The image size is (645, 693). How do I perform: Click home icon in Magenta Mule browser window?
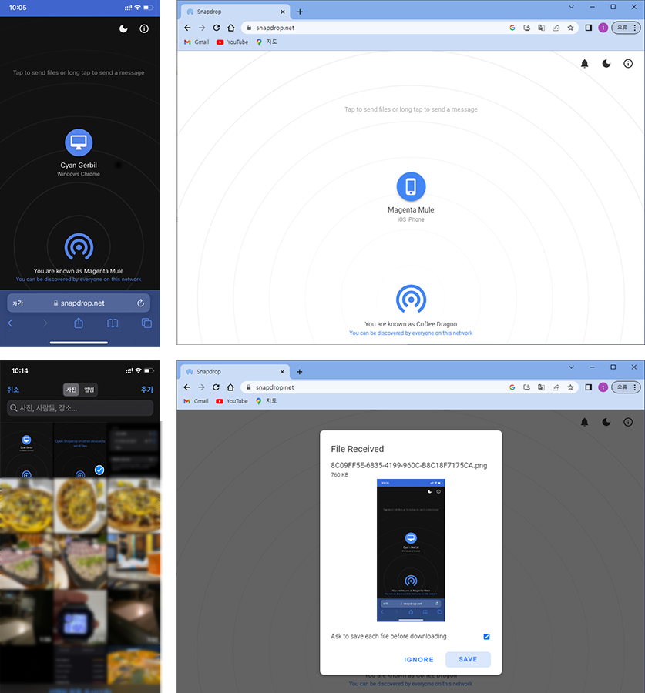[x=231, y=28]
